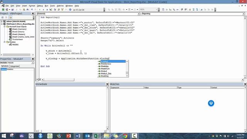
Task: Open Word from the Windows taskbar
Action: pos(78,136)
